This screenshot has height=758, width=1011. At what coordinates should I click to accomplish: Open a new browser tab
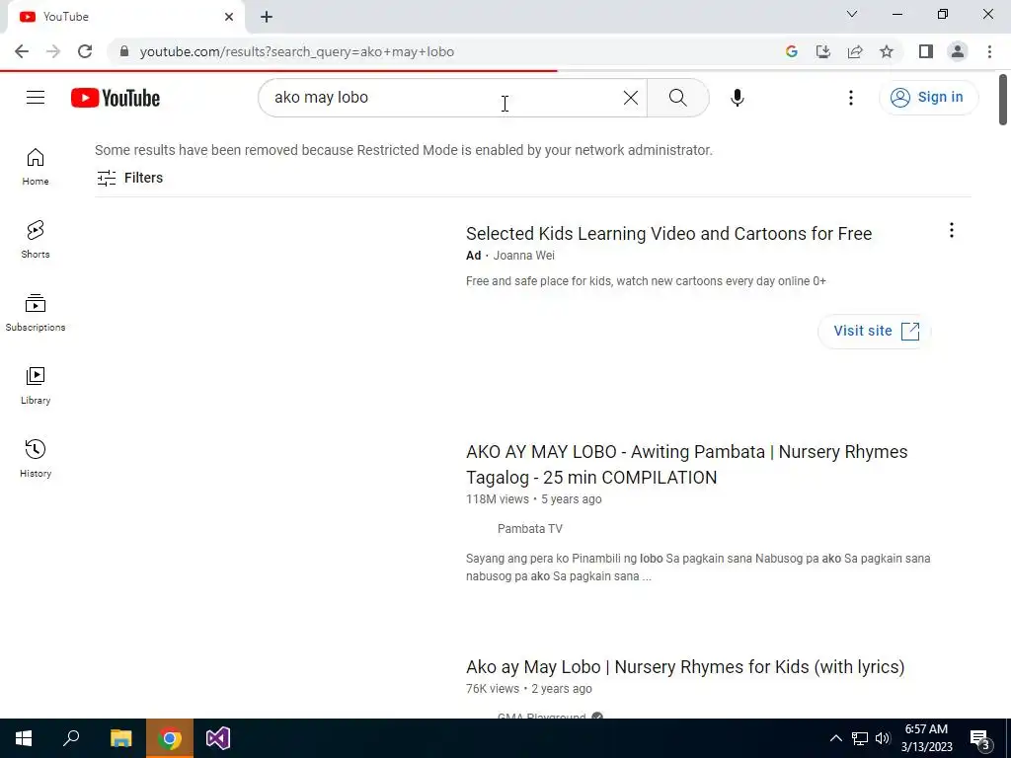[267, 17]
